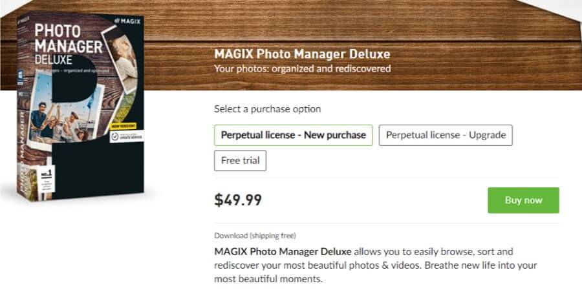
Task: Select the Free trial option
Action: tap(240, 161)
